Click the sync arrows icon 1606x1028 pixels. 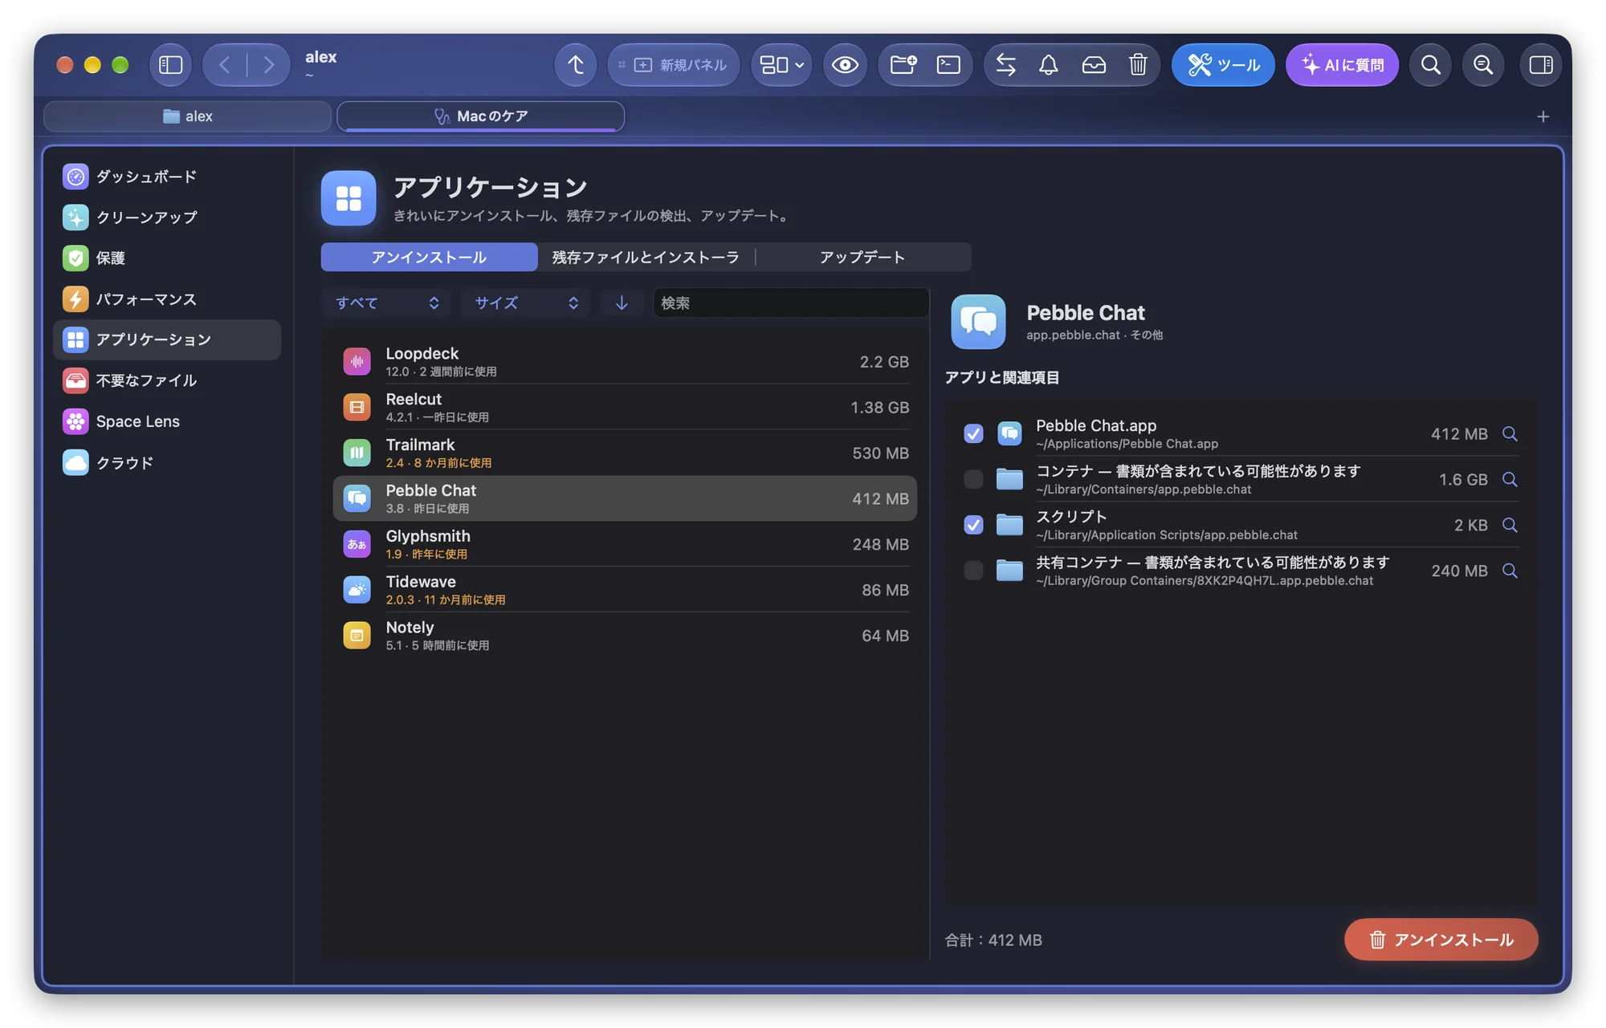click(1006, 65)
